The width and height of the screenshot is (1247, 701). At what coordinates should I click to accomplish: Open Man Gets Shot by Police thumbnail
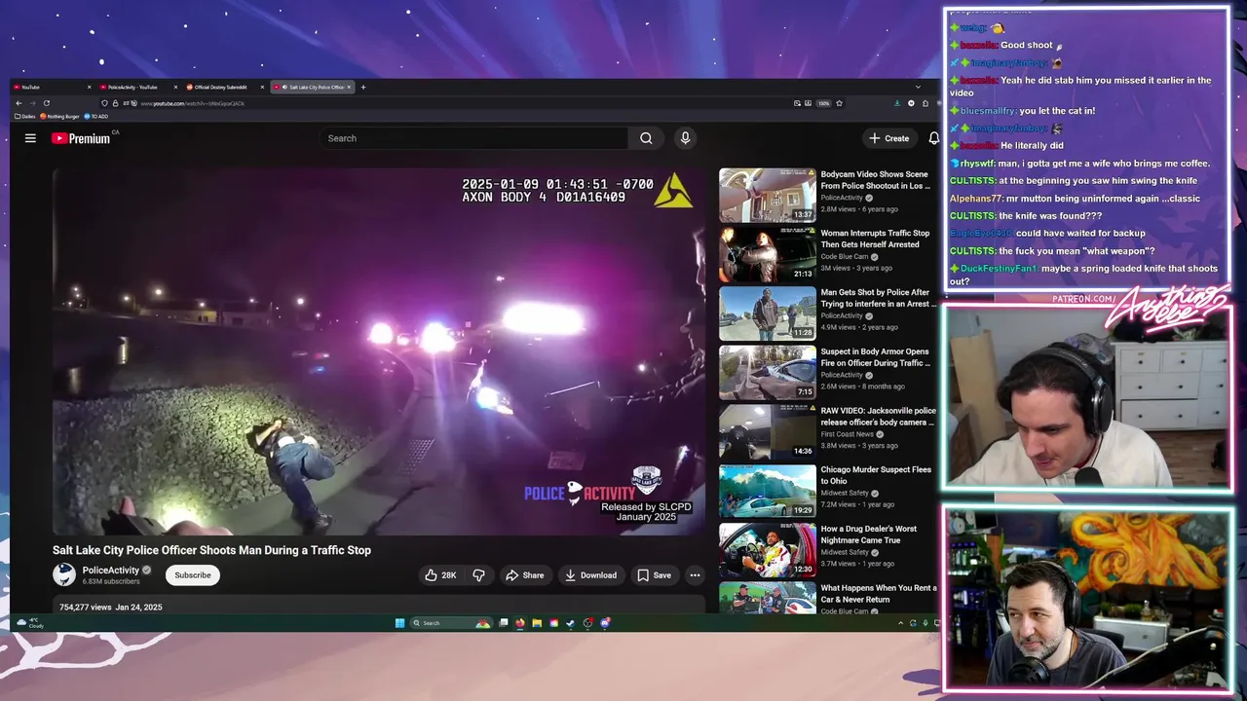tap(768, 314)
